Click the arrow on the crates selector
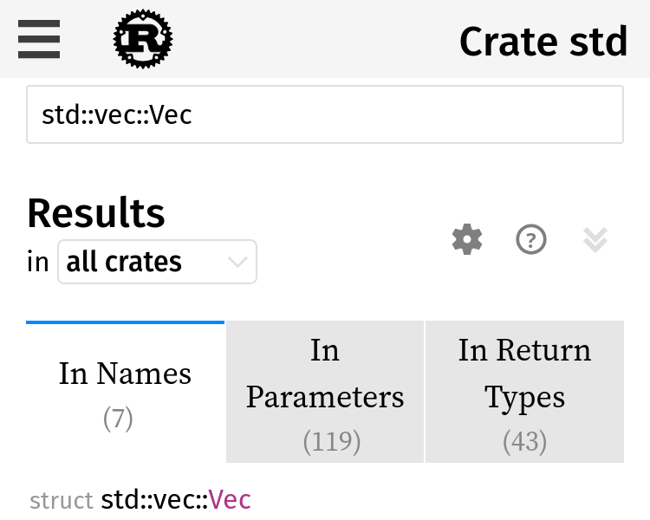650x520 pixels. point(237,262)
